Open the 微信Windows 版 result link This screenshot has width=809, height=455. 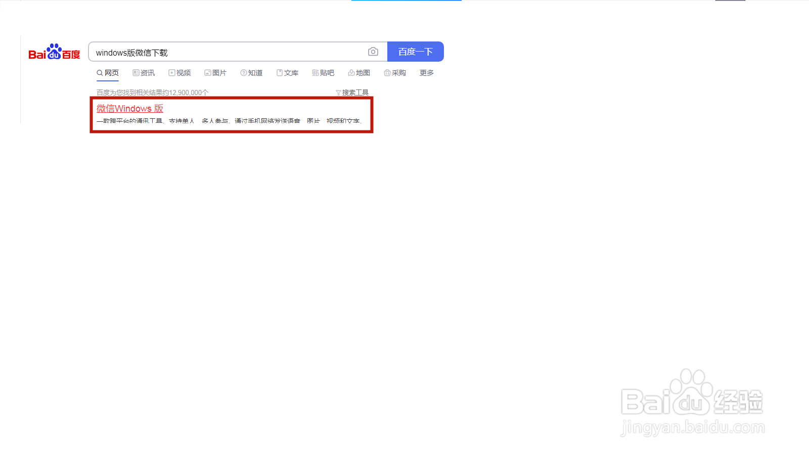[x=130, y=109]
